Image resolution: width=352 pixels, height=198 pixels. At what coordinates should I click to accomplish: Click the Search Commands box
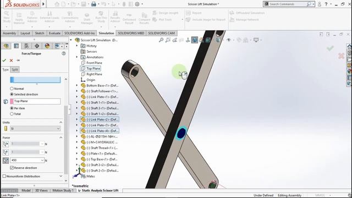pos(289,4)
